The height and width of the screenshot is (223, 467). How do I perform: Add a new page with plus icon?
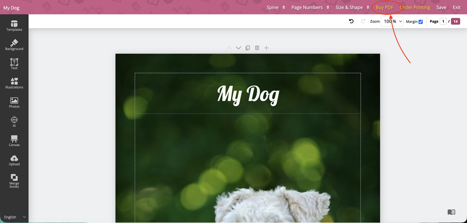pos(266,48)
